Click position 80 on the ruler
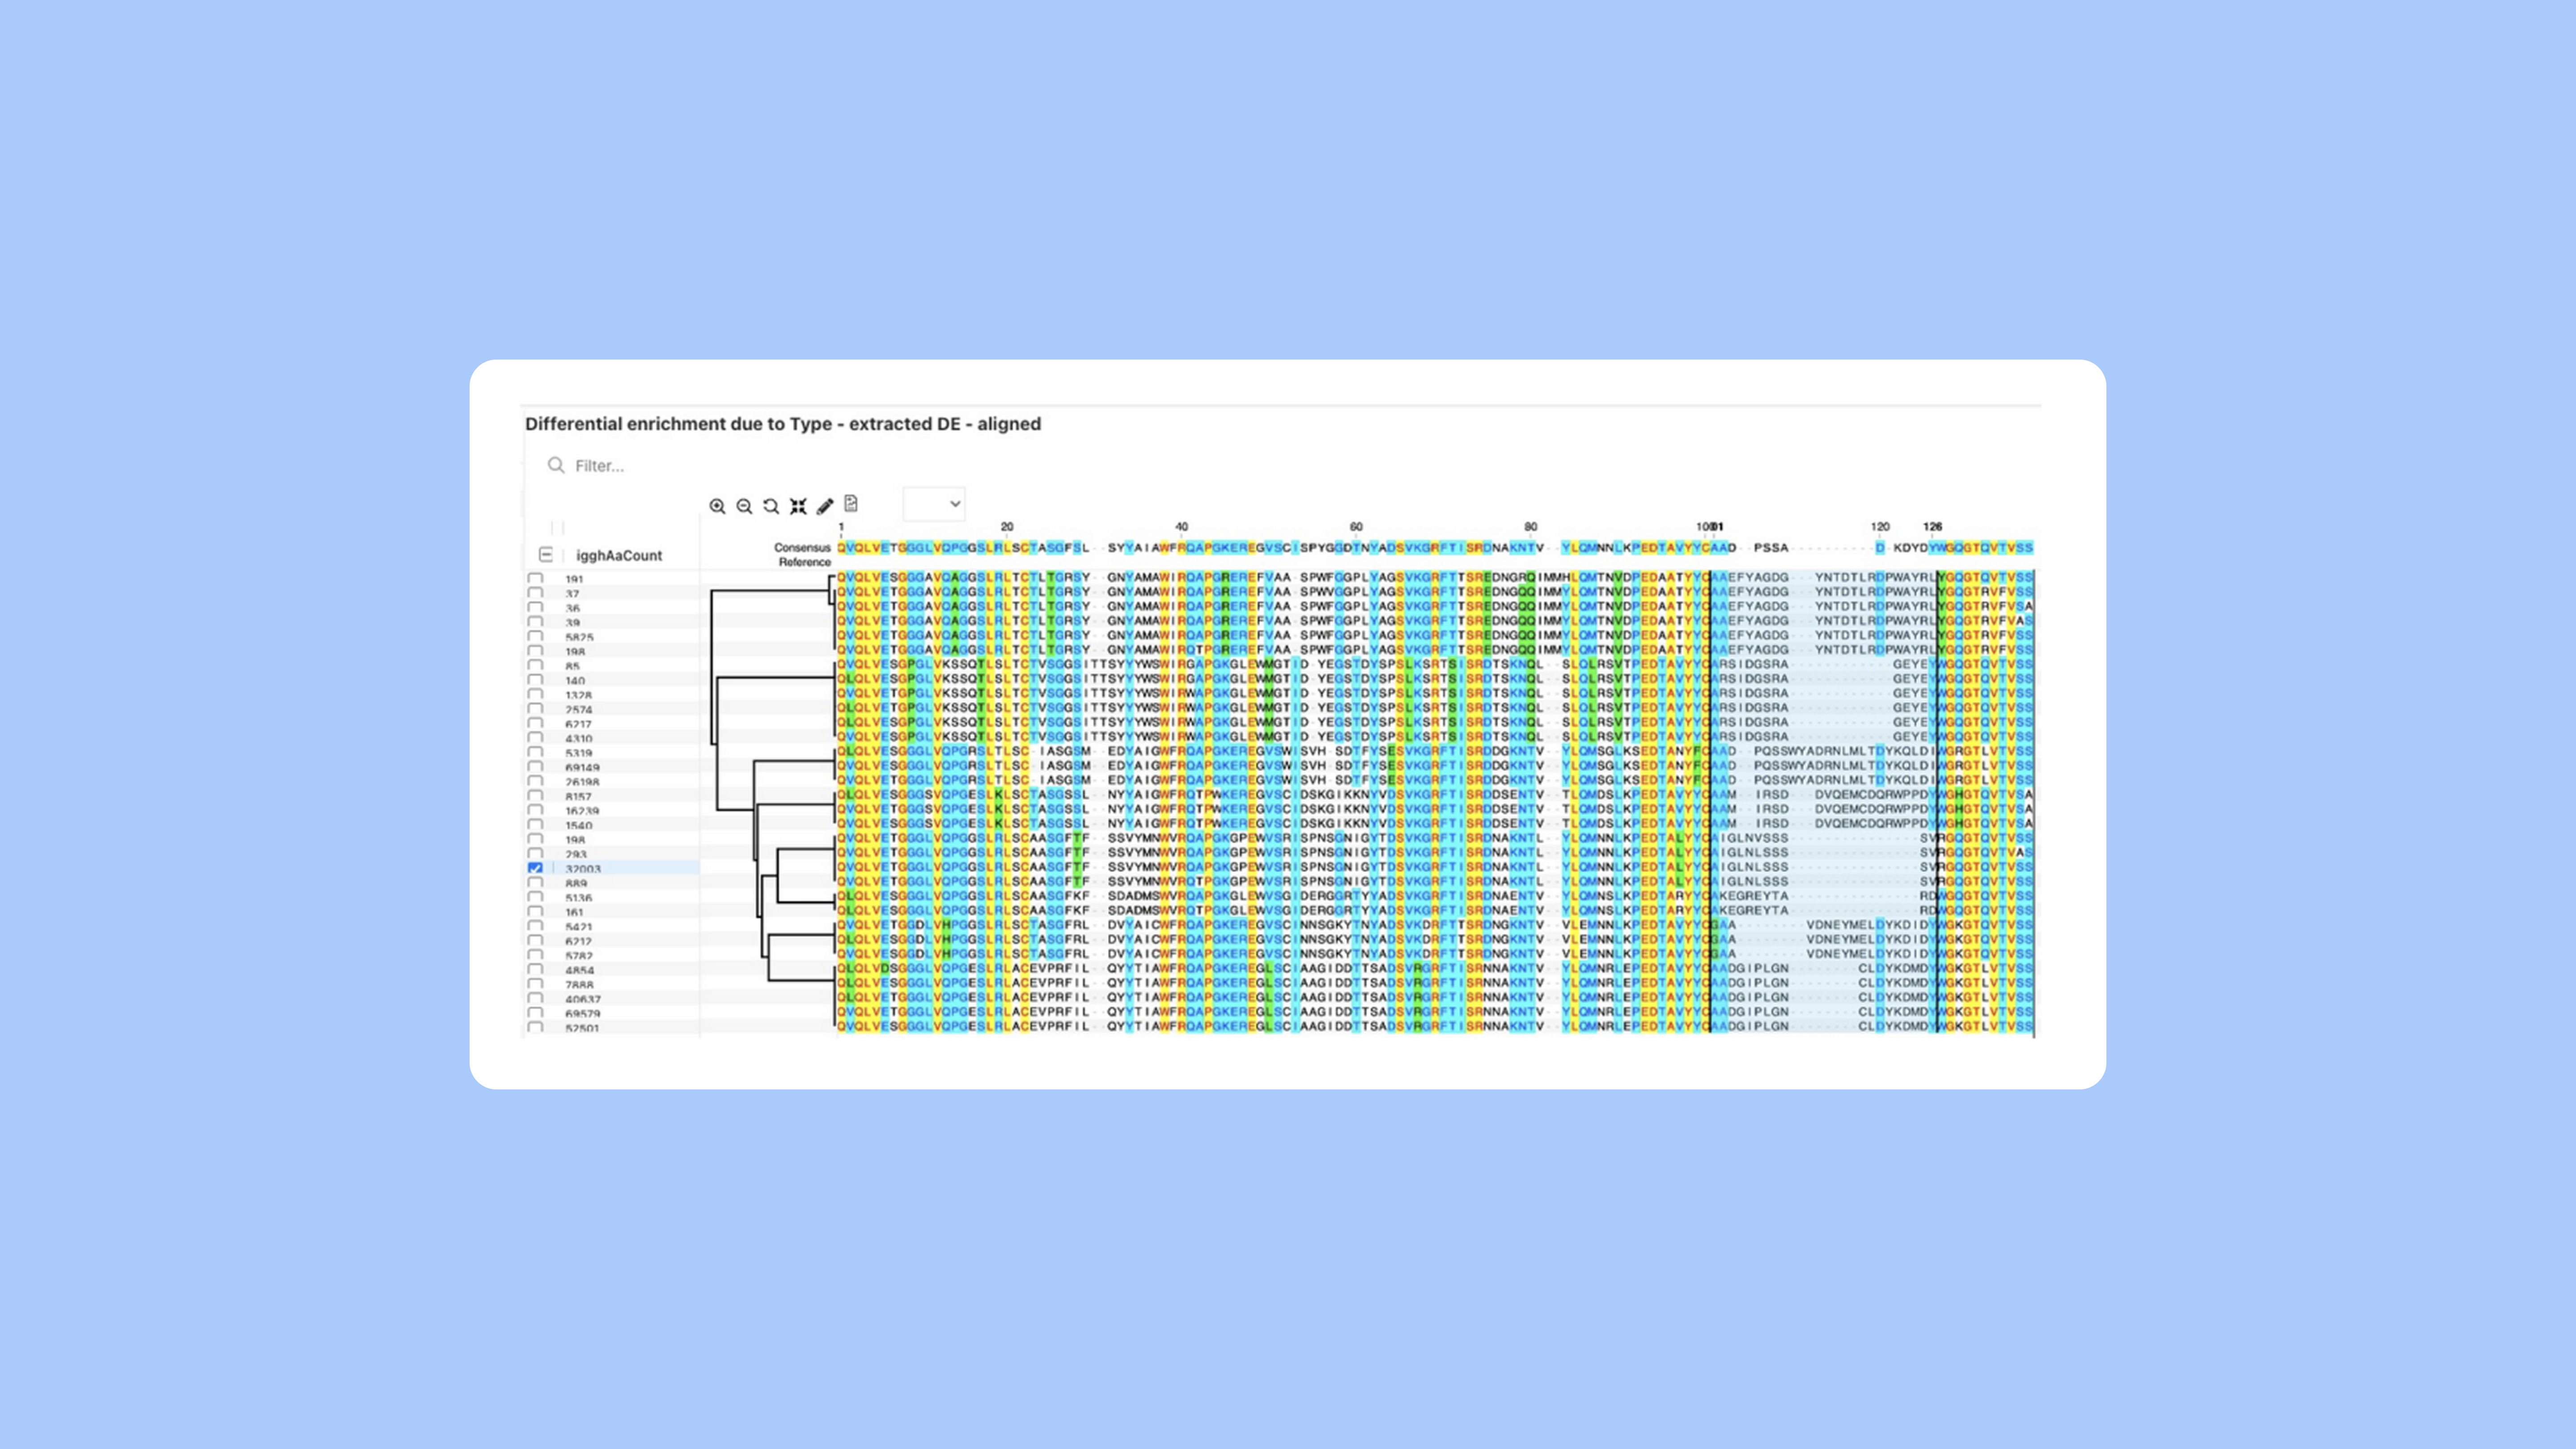The height and width of the screenshot is (1449, 2576). click(x=1531, y=526)
